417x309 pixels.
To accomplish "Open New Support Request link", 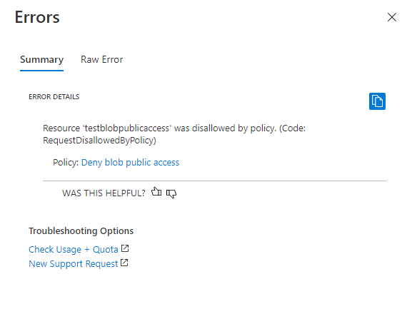I will click(73, 264).
